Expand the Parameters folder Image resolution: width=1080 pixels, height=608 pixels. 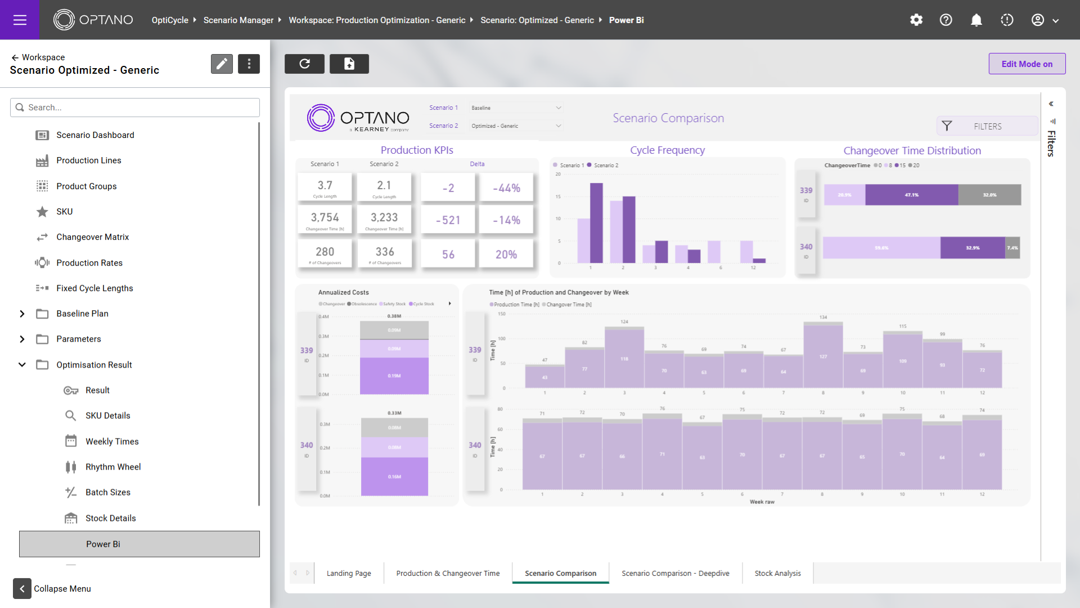coord(22,339)
